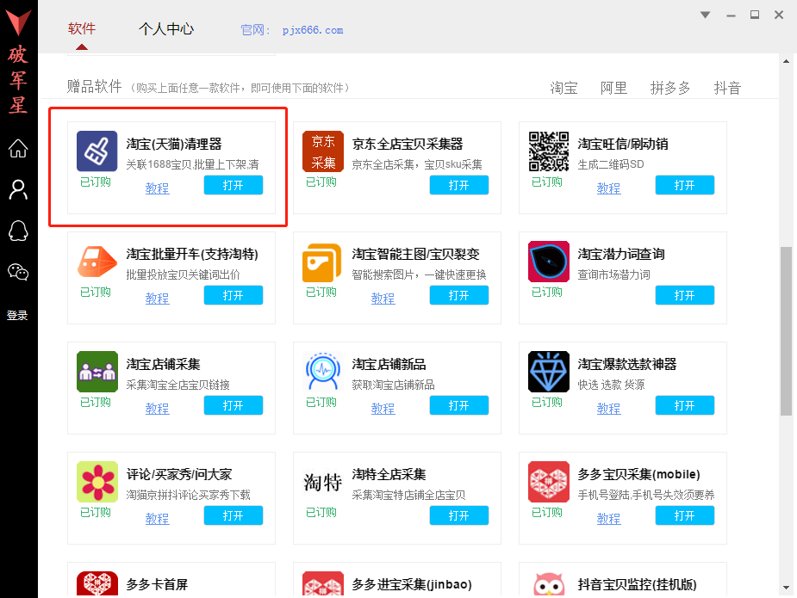Click the green people icon for 淘宝店铺采集

(97, 371)
